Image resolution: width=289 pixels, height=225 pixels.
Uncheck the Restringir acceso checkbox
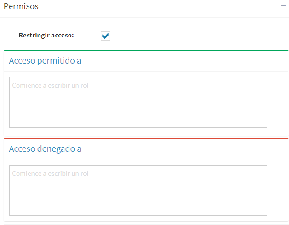[105, 36]
